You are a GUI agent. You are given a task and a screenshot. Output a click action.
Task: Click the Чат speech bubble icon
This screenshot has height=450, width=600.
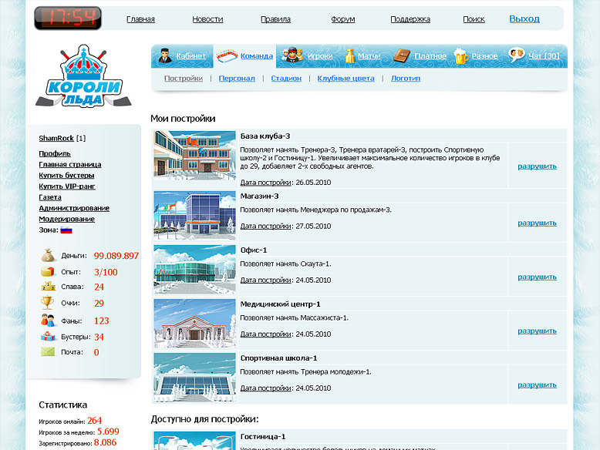click(516, 55)
